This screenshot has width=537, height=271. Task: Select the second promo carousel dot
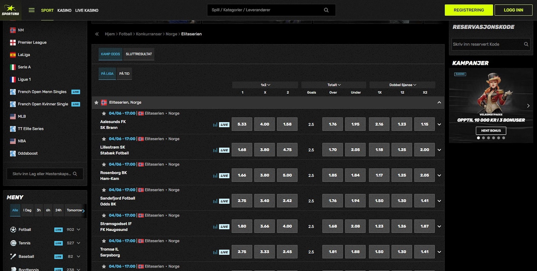[x=483, y=138]
